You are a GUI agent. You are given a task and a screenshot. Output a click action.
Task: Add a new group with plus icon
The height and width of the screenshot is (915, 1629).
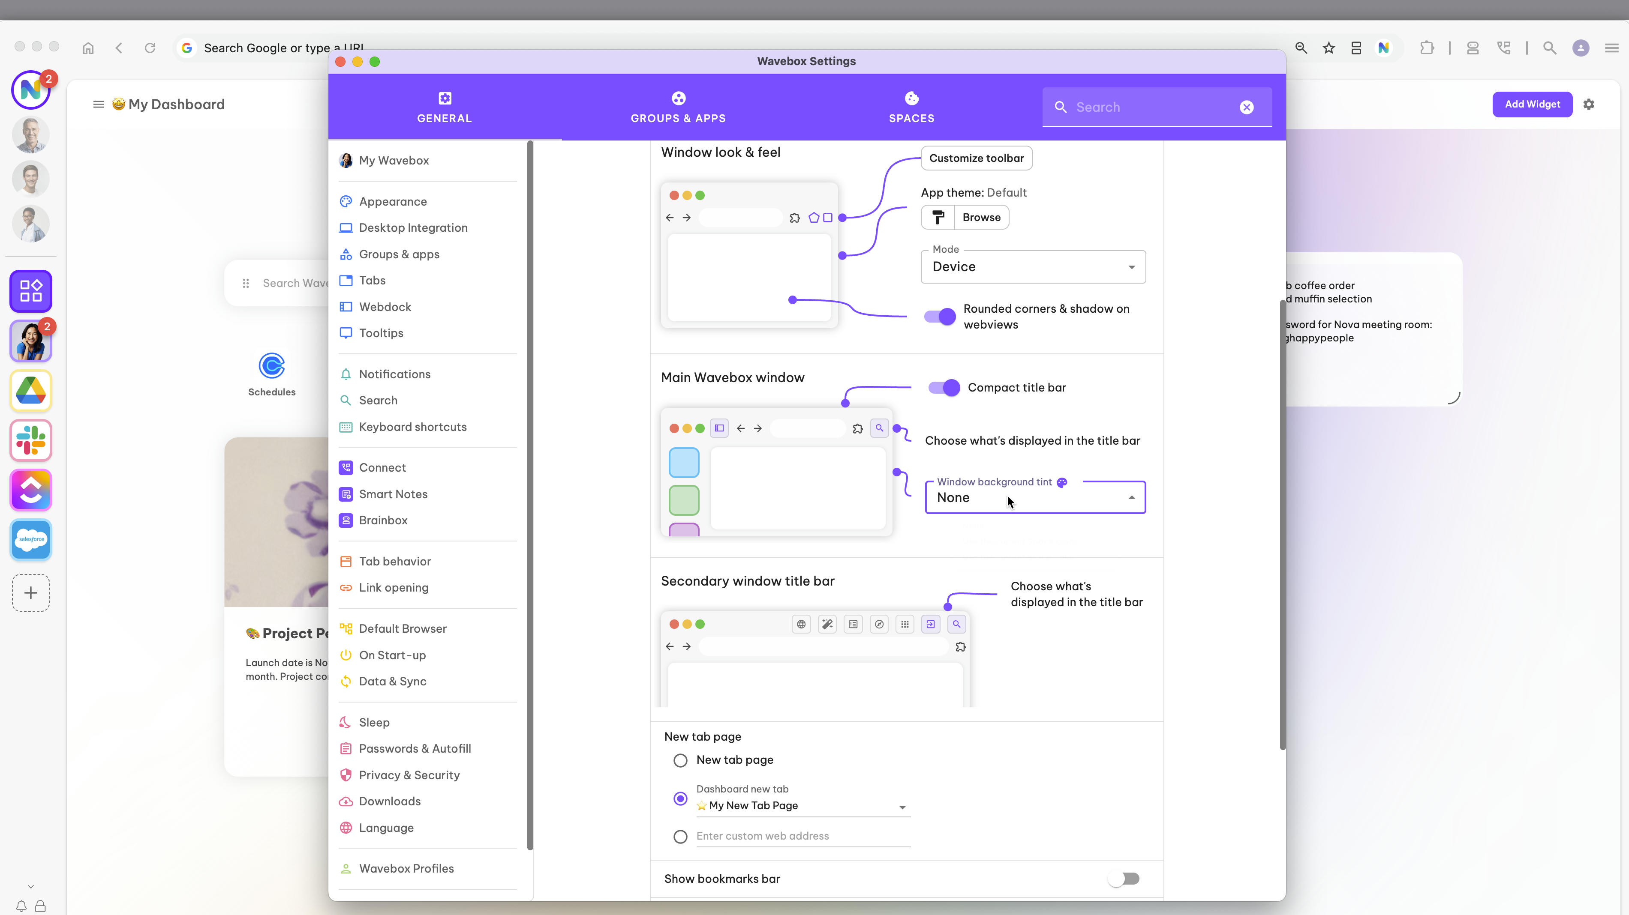tap(30, 593)
